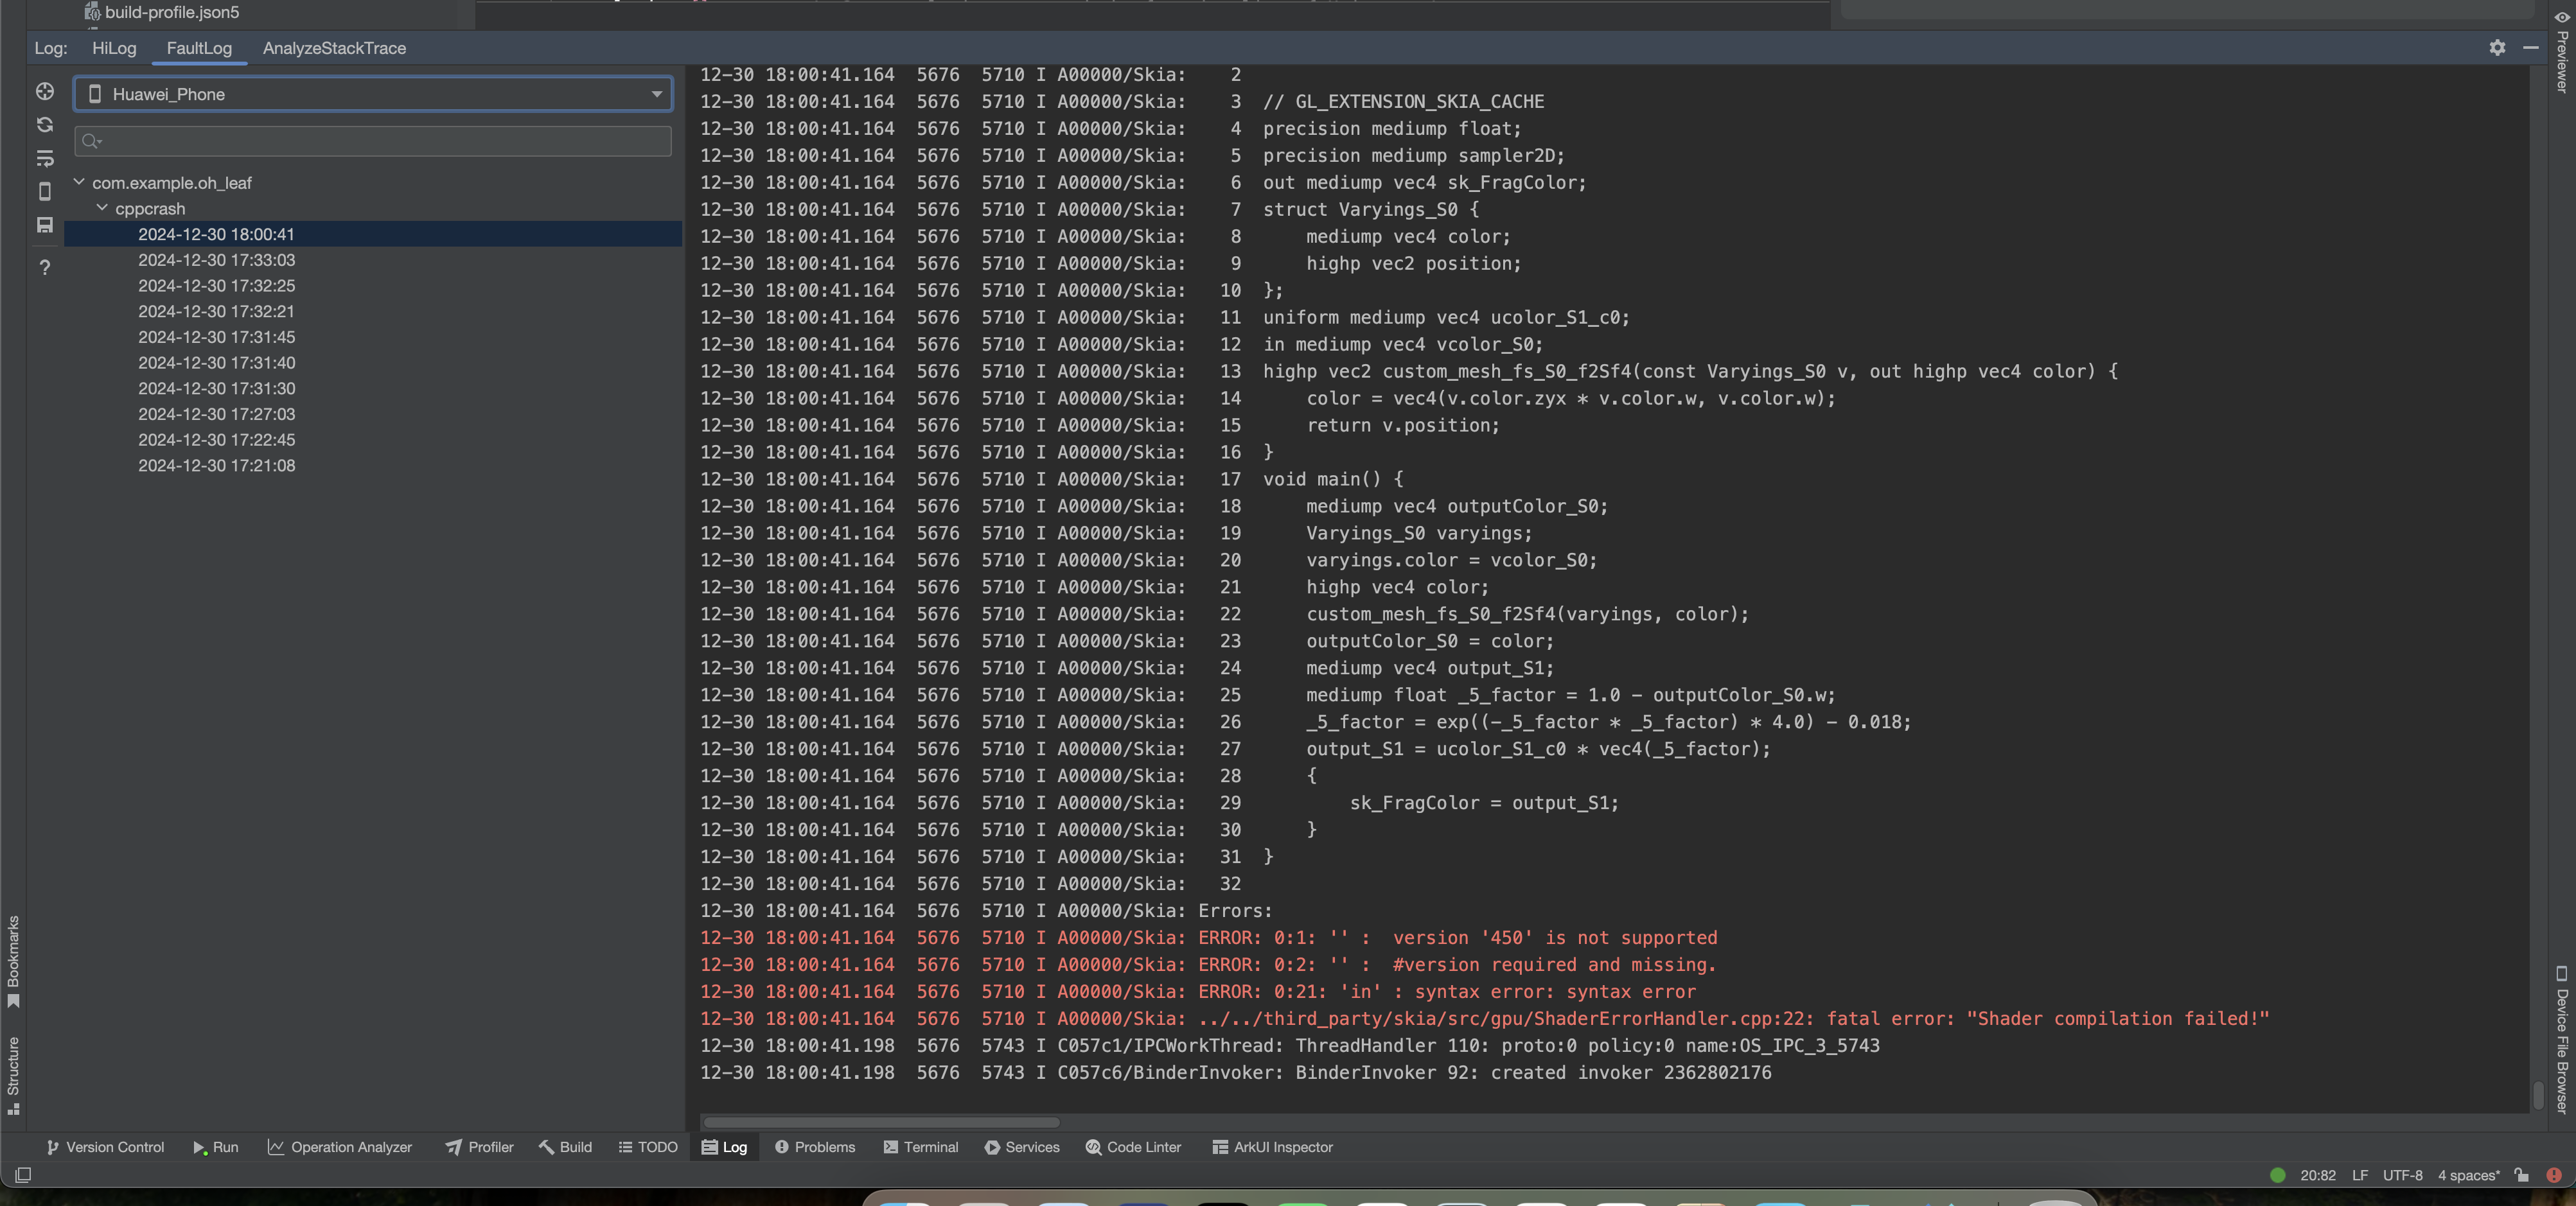2576x1206 pixels.
Task: Open red error notification icon in status bar
Action: [x=2553, y=1175]
